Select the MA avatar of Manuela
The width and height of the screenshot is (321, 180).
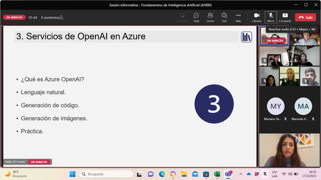pos(303,106)
